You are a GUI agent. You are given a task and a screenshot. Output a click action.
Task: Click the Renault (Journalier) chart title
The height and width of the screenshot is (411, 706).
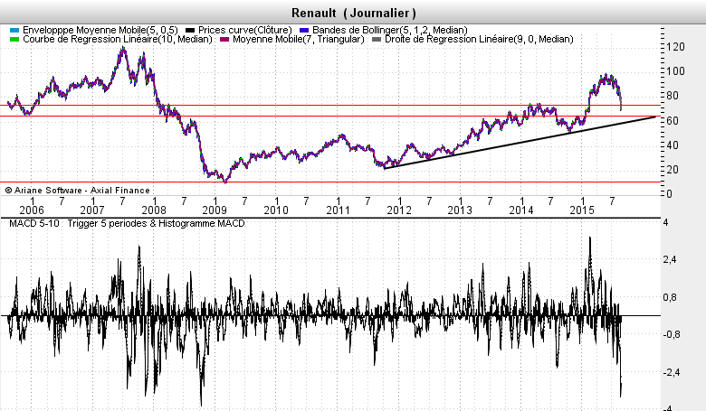click(x=353, y=13)
